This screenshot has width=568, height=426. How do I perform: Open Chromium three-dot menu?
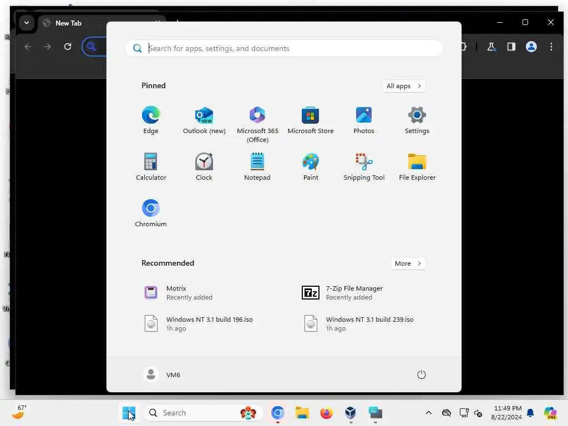click(x=551, y=47)
